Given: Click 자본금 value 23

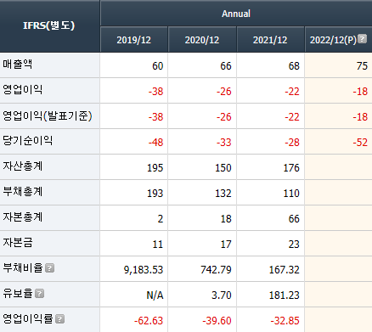Looking at the screenshot, I should [294, 245].
